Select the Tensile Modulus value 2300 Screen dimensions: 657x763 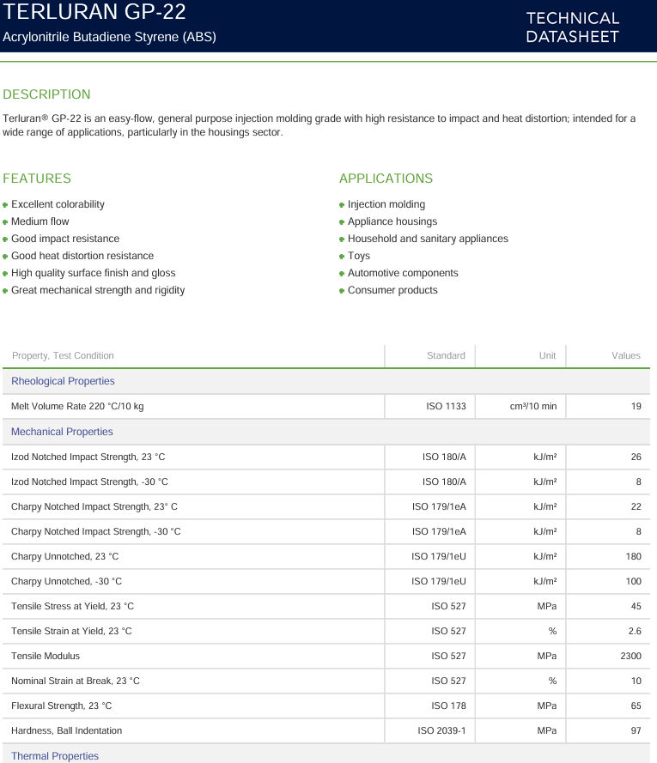point(630,656)
